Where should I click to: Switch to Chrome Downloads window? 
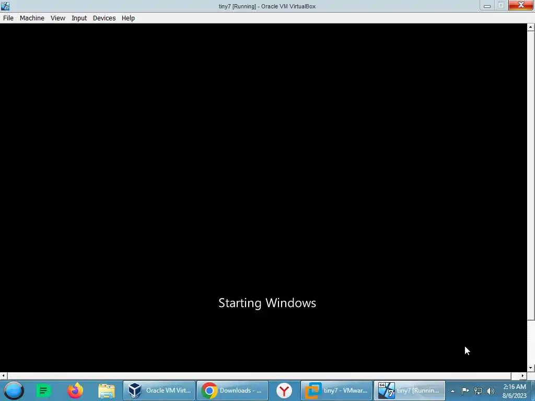coord(232,391)
